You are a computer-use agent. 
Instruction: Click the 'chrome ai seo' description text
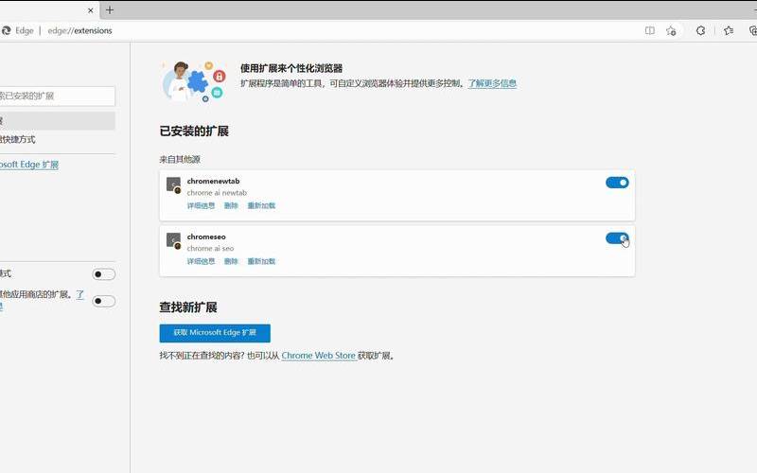click(210, 248)
